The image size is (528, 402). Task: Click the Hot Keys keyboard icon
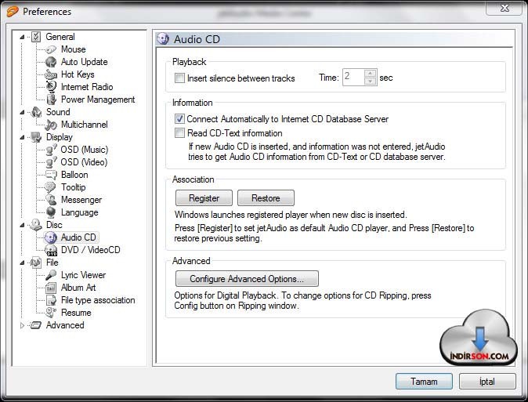(x=51, y=74)
